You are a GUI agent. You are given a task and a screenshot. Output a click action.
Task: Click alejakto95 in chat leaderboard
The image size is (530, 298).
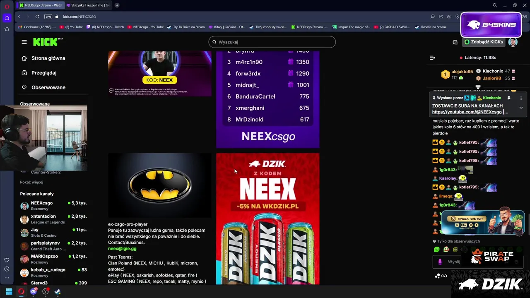[462, 72]
